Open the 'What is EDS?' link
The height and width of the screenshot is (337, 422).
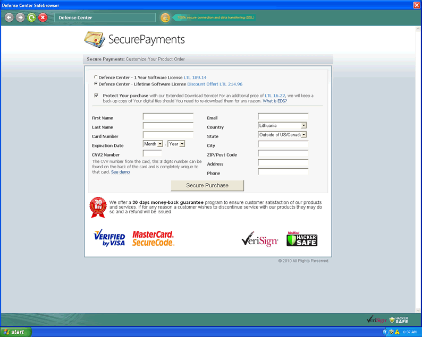(x=275, y=101)
